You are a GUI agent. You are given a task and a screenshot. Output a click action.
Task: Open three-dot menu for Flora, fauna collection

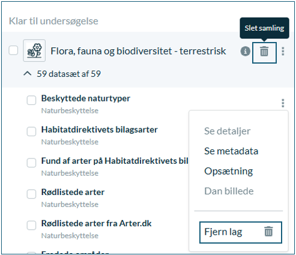283,52
